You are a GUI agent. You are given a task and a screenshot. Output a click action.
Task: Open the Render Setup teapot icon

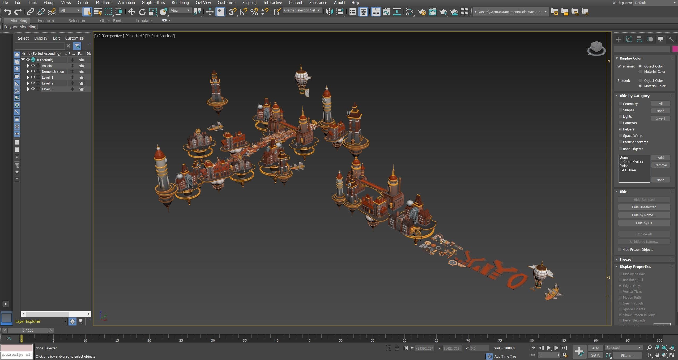(422, 12)
